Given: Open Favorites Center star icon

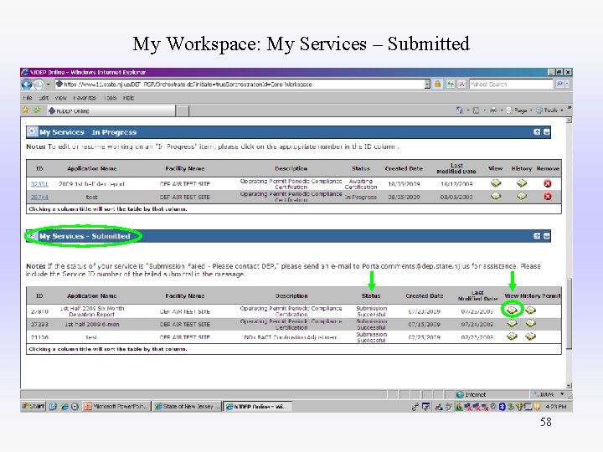Looking at the screenshot, I should click(x=26, y=110).
